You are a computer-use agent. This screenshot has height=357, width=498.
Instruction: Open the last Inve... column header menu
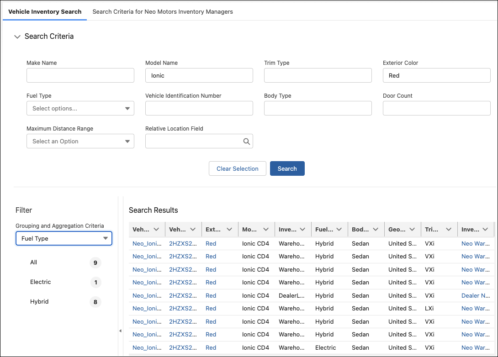click(485, 230)
